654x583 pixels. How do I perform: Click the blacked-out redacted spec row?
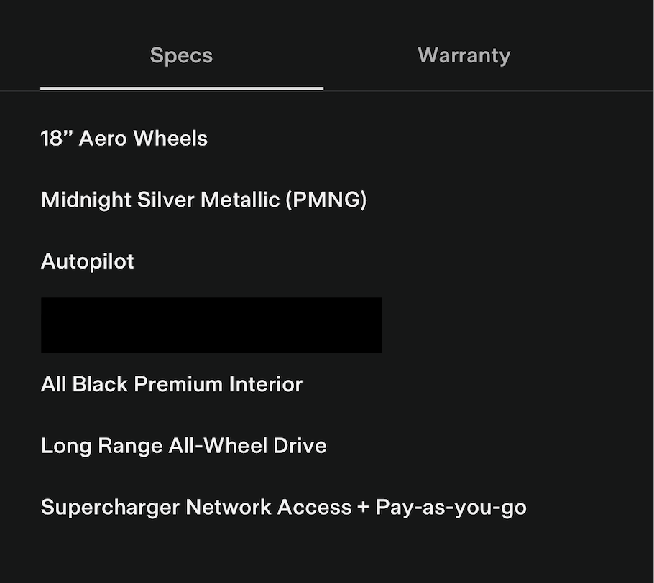point(211,325)
